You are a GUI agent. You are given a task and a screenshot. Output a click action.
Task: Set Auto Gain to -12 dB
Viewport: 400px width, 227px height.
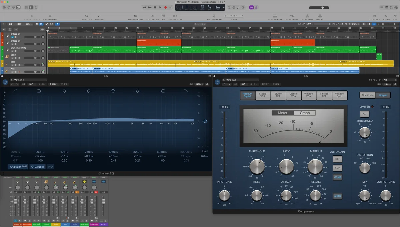click(338, 177)
